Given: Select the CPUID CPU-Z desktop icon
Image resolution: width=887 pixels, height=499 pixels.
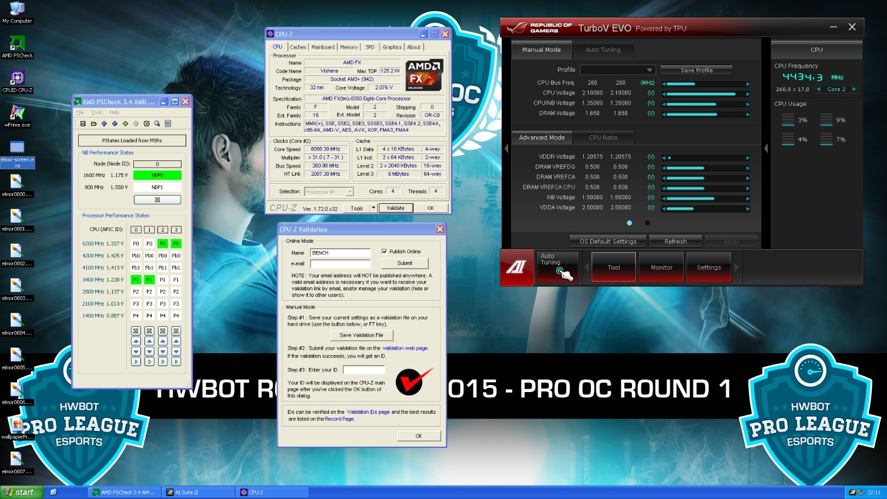Looking at the screenshot, I should click(17, 82).
